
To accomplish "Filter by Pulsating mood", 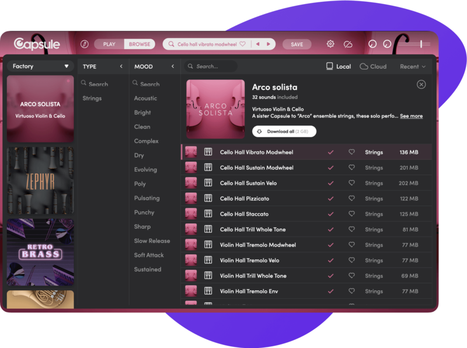I will [147, 198].
